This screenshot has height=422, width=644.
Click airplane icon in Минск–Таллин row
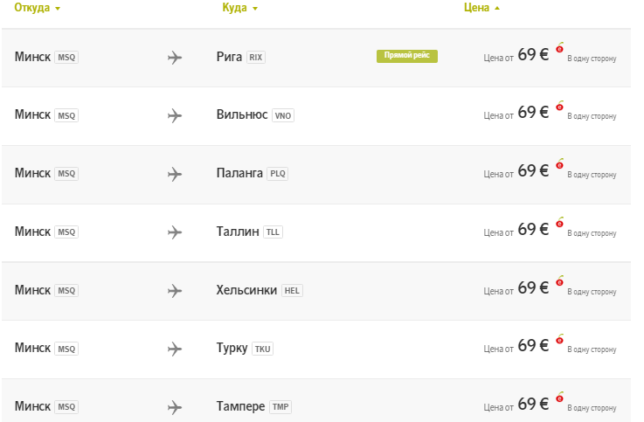click(174, 232)
